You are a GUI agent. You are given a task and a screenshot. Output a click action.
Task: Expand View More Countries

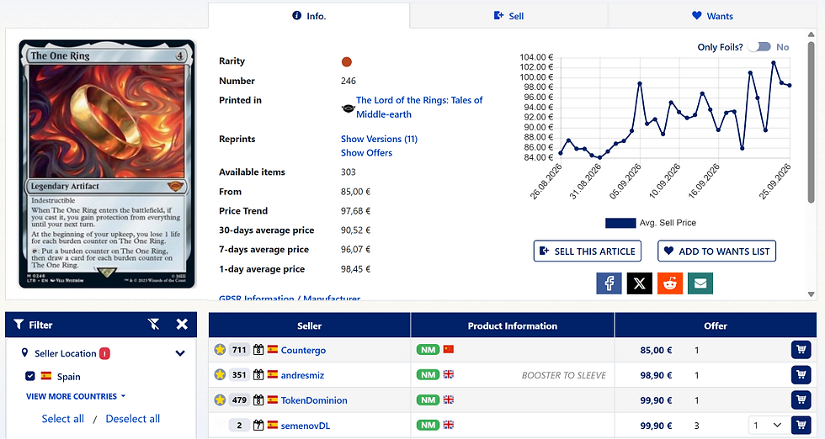pos(76,396)
